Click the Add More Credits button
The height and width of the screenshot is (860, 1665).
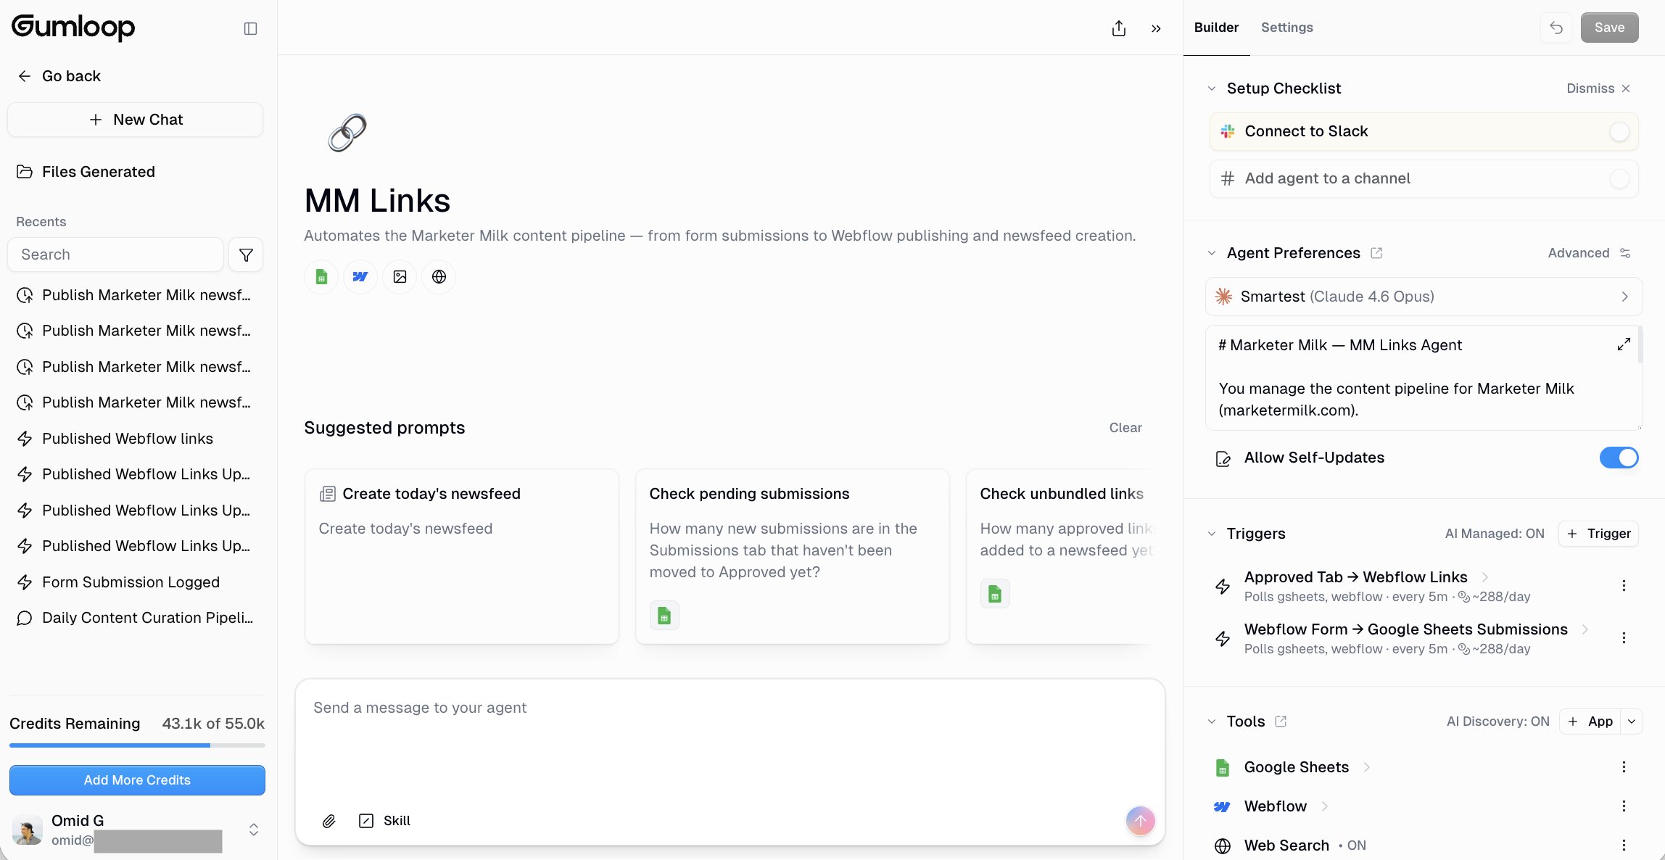[137, 780]
